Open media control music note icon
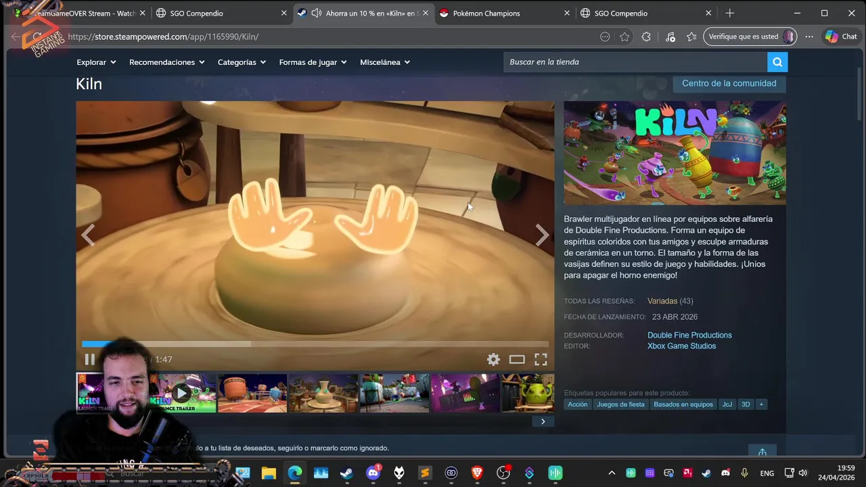 [670, 37]
